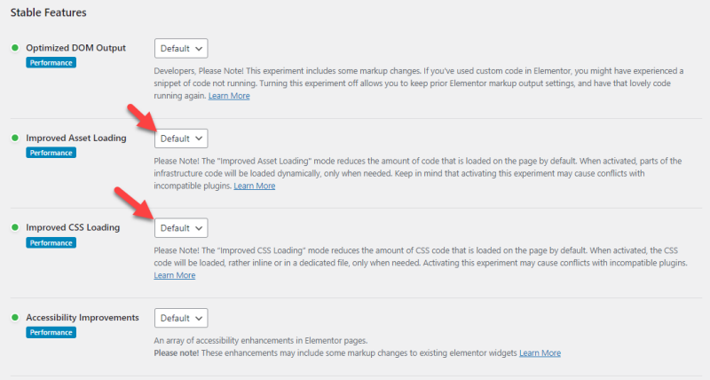Click green status dot beside Improved CSS Loading
The height and width of the screenshot is (380, 710).
15,227
